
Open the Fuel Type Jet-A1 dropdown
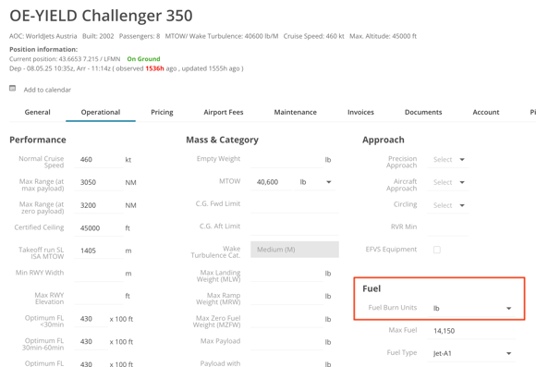click(x=471, y=353)
